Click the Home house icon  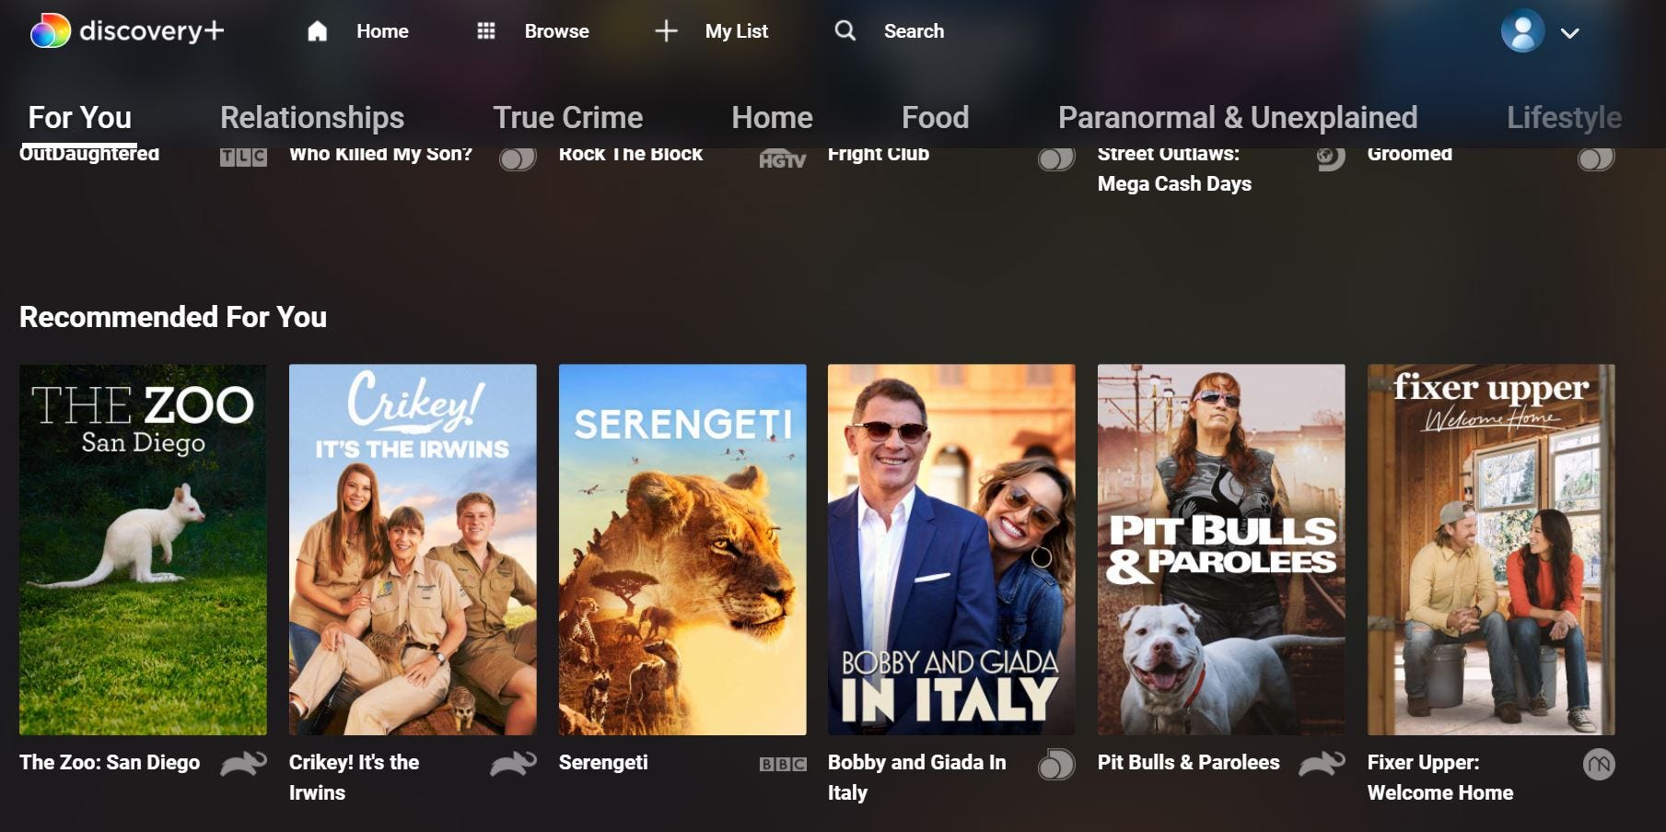click(317, 31)
